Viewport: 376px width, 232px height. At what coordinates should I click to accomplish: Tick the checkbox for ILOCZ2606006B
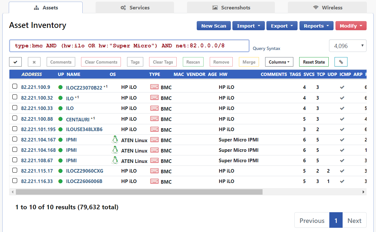pos(15,180)
